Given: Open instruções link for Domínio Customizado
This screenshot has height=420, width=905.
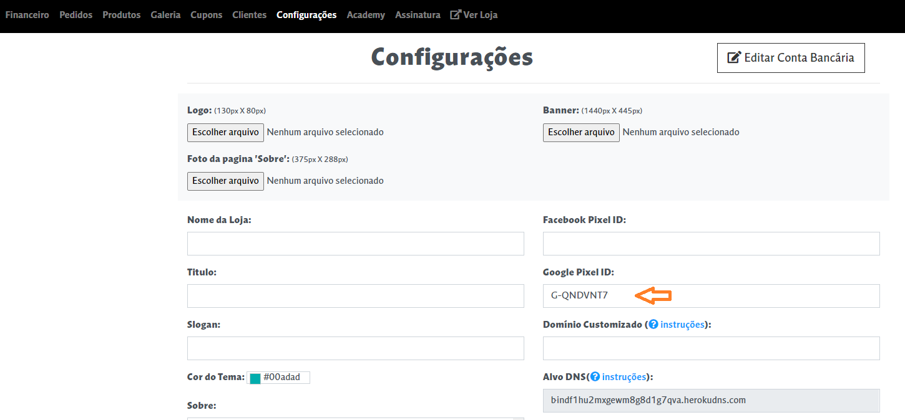Looking at the screenshot, I should (682, 325).
